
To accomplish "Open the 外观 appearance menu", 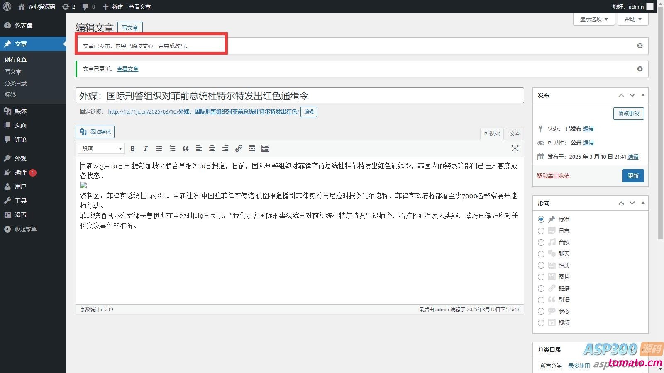I will 33,158.
